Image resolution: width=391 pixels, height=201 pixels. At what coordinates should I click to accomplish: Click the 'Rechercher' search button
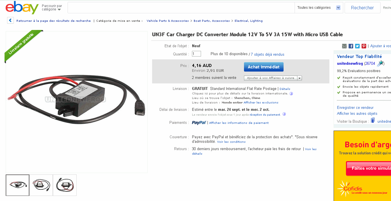pyautogui.click(x=362, y=8)
